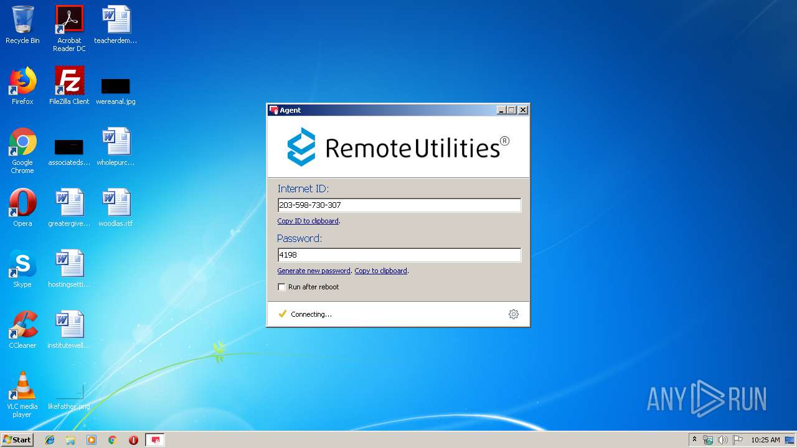Click the Agent title bar icon
This screenshot has height=448, width=797.
pos(273,110)
